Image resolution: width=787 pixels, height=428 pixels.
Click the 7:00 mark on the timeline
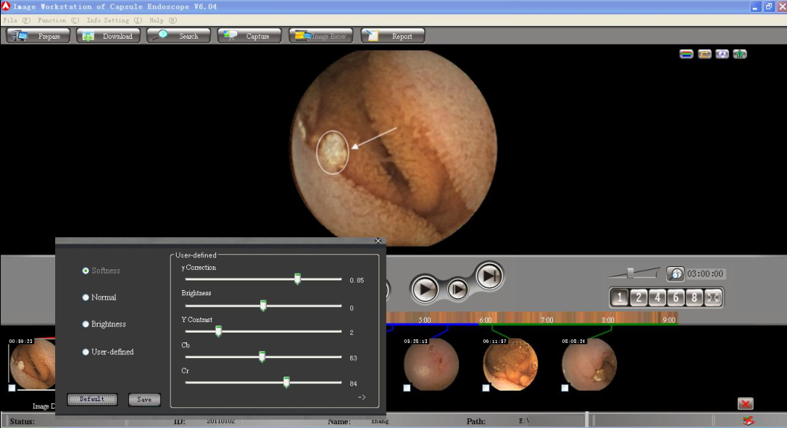546,320
